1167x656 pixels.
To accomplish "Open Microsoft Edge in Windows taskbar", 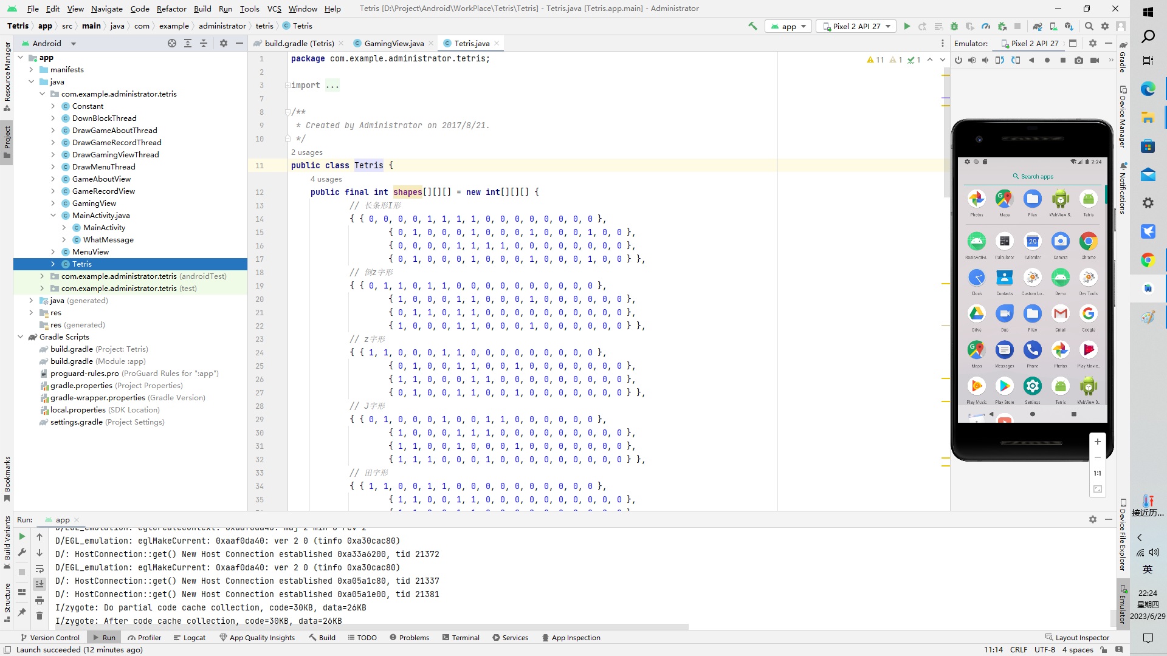I will click(1148, 89).
